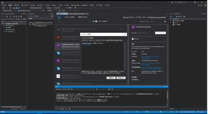208x114 pixels.
Task: Open the ライセンス go.microsoft.com link
Action: tap(151, 57)
